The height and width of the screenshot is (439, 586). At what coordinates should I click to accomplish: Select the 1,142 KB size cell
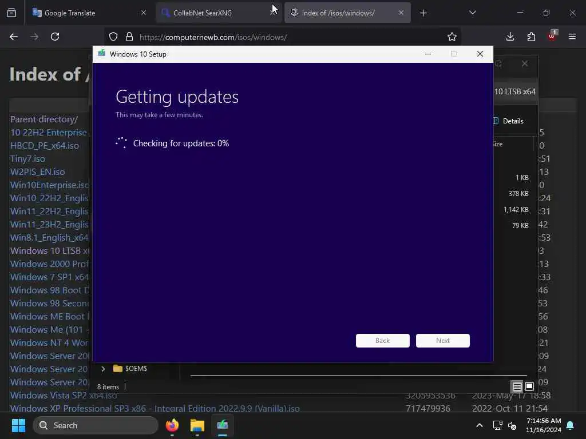tap(516, 209)
